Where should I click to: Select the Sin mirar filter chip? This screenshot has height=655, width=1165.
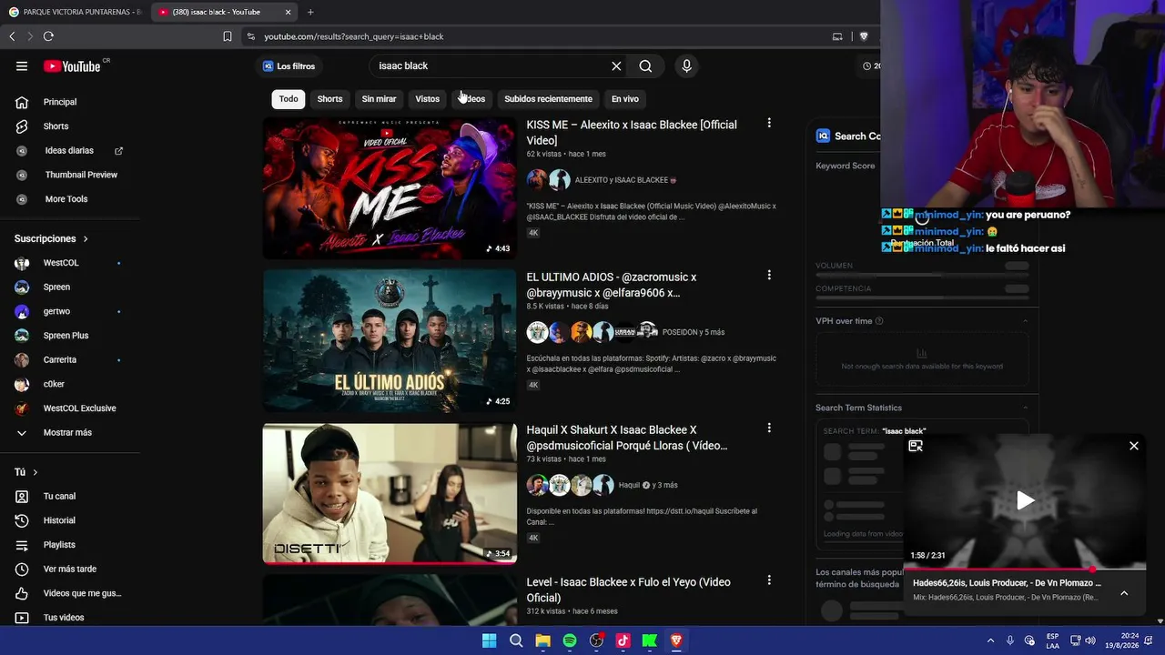(x=379, y=99)
